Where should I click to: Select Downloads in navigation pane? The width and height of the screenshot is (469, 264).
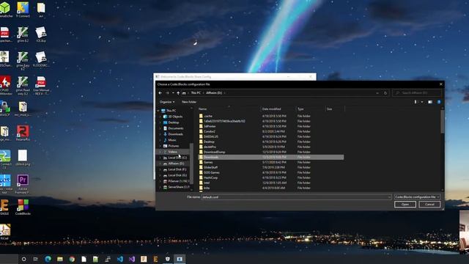pos(175,134)
